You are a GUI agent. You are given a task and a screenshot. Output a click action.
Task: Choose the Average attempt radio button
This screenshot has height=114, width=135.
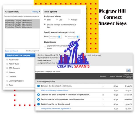(x=69, y=20)
